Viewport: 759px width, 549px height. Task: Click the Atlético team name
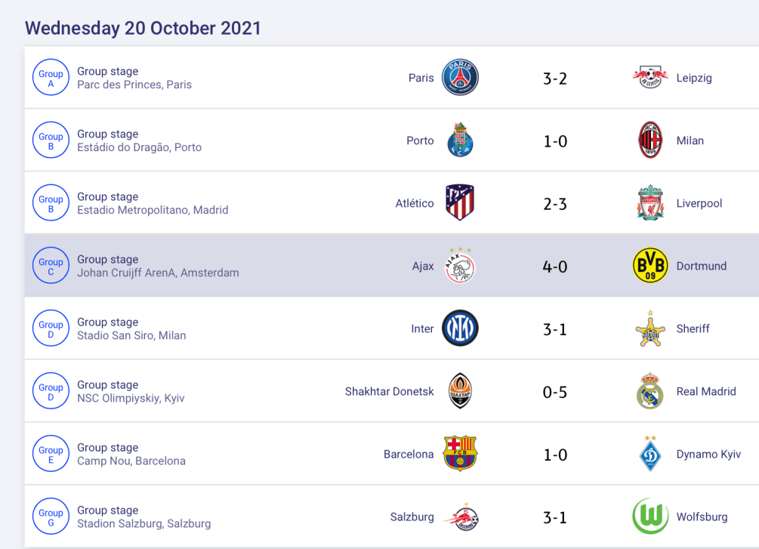(415, 203)
